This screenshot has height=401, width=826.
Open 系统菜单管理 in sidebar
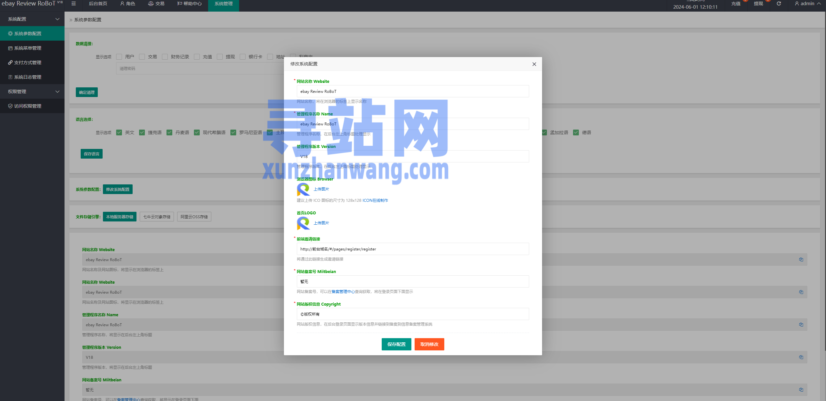click(32, 48)
